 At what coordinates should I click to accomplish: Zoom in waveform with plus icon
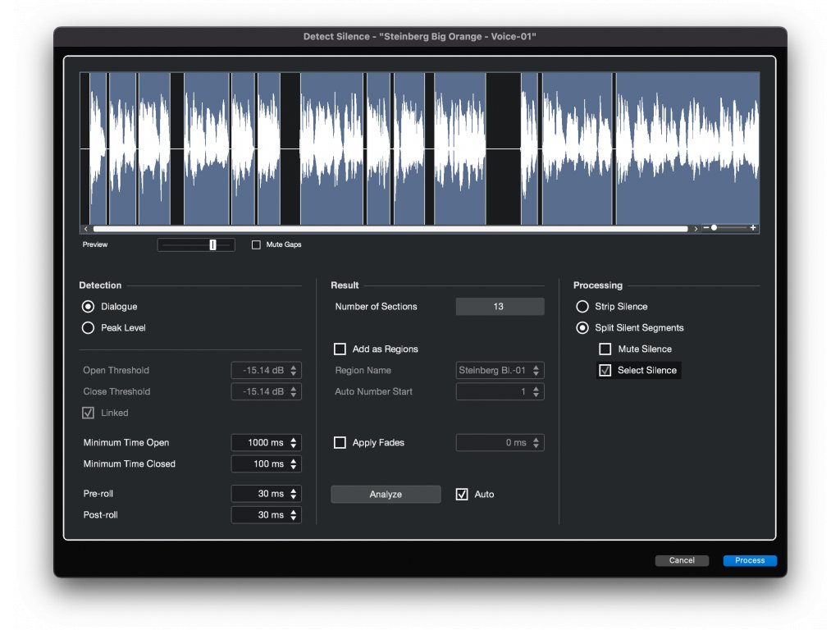tap(753, 228)
